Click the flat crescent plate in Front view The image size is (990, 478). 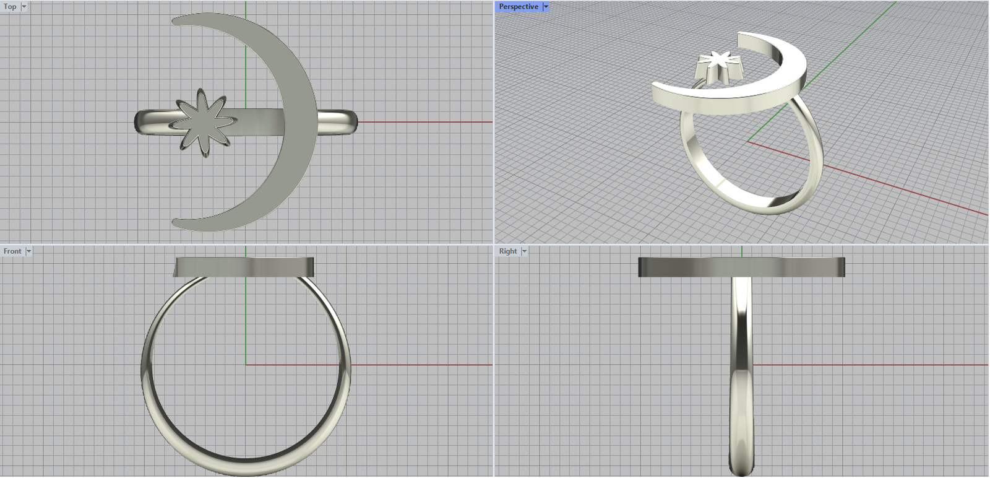[x=245, y=267]
